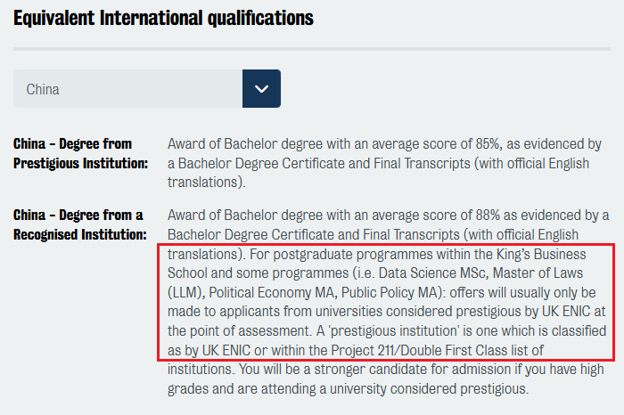Image resolution: width=624 pixels, height=415 pixels.
Task: Click the 'China' text in the selector
Action: click(43, 89)
